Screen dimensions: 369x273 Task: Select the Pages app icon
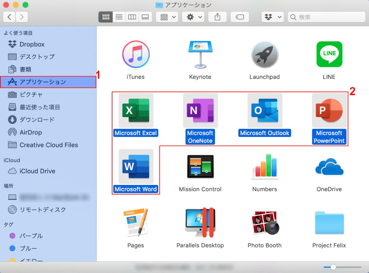coord(136,222)
